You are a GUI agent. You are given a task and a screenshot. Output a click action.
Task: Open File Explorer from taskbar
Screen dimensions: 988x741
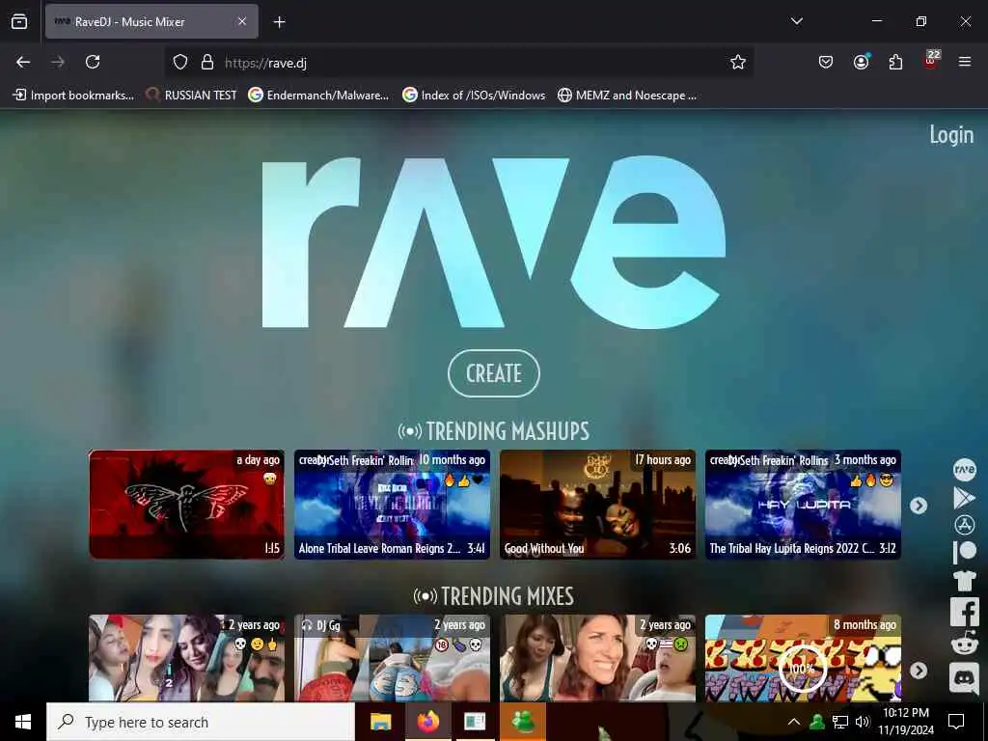pyautogui.click(x=380, y=722)
